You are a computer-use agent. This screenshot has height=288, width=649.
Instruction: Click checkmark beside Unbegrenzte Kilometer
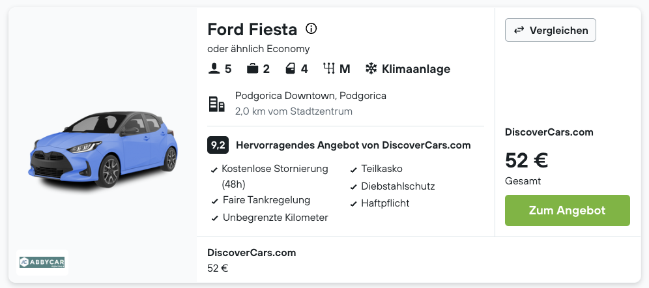pos(214,218)
